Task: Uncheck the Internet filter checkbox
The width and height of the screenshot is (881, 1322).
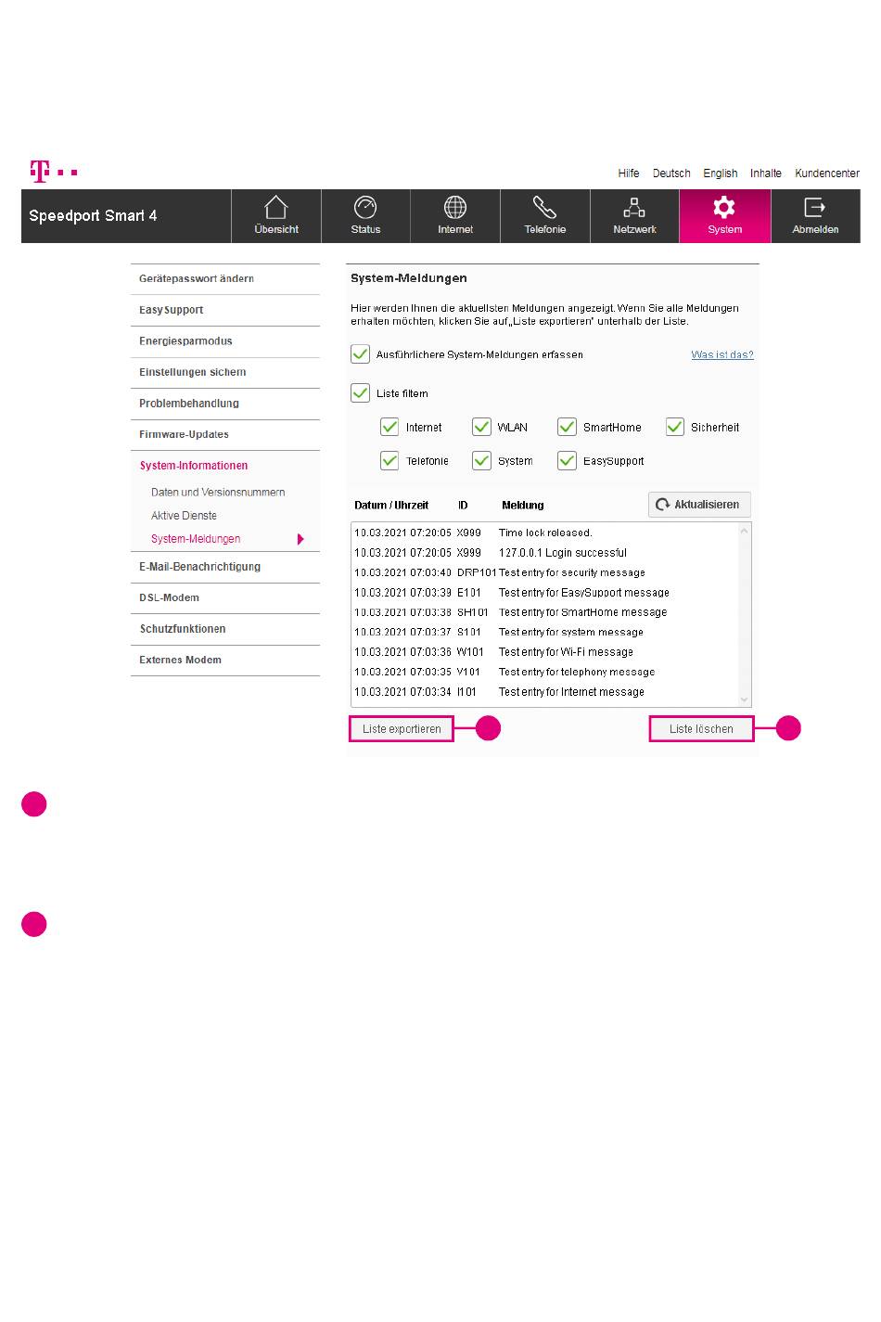Action: coord(389,427)
